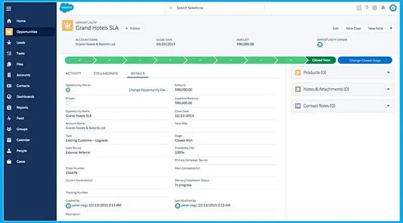This screenshot has height=223, width=403.
Task: Click the Edit button
Action: (336, 29)
